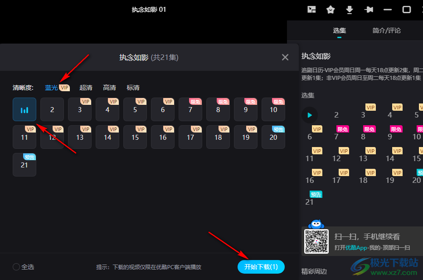
Task: Select VIP episode 18 in download dialog
Action: point(218,137)
